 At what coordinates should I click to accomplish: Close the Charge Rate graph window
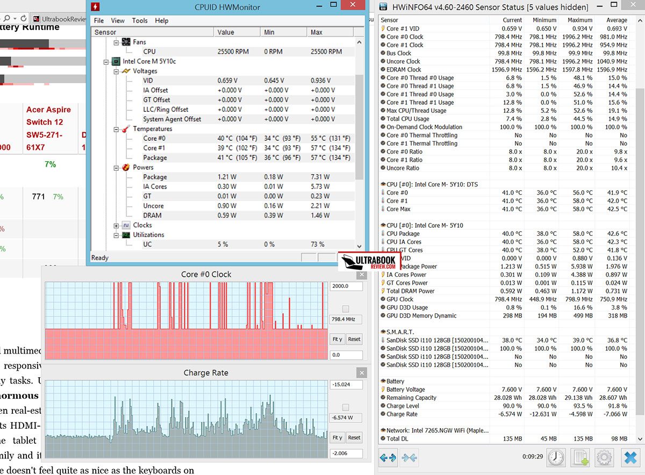(362, 373)
